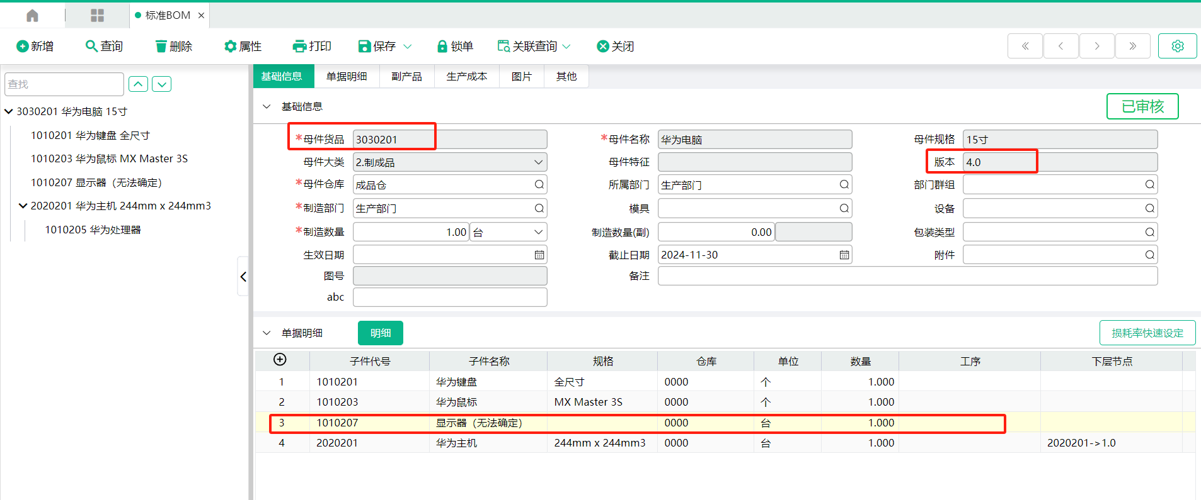
Task: Select tree item 1010201 华为键盘 全尺寸
Action: coord(90,135)
